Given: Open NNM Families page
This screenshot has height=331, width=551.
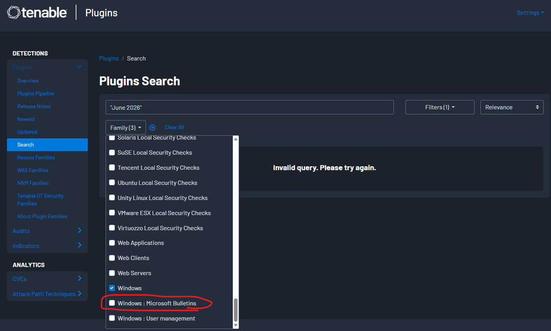Looking at the screenshot, I should [x=33, y=183].
